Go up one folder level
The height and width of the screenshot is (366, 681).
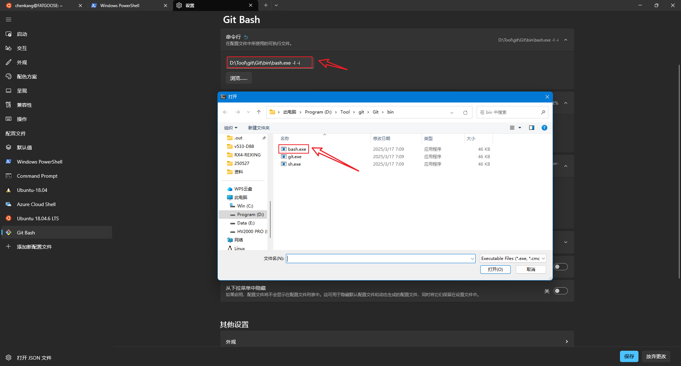pyautogui.click(x=259, y=112)
